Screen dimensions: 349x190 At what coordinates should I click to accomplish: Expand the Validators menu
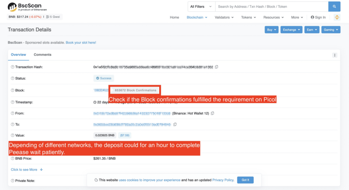tap(224, 17)
